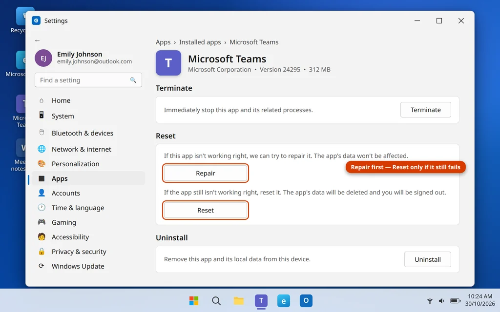The image size is (500, 312).
Task: Open Bluetooth & devices settings
Action: point(88,133)
